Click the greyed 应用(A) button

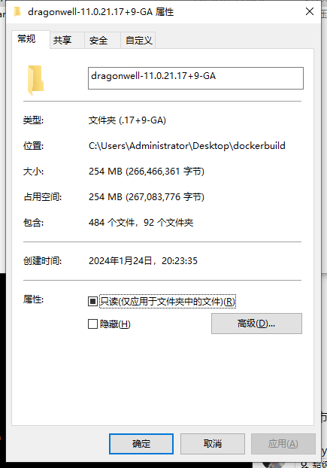tap(283, 444)
